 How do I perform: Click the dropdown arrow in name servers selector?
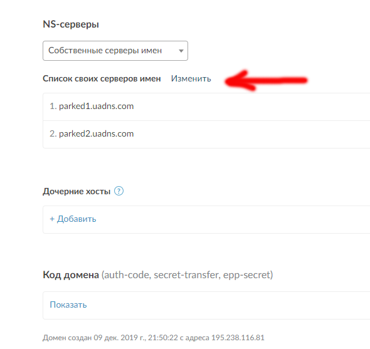[181, 51]
